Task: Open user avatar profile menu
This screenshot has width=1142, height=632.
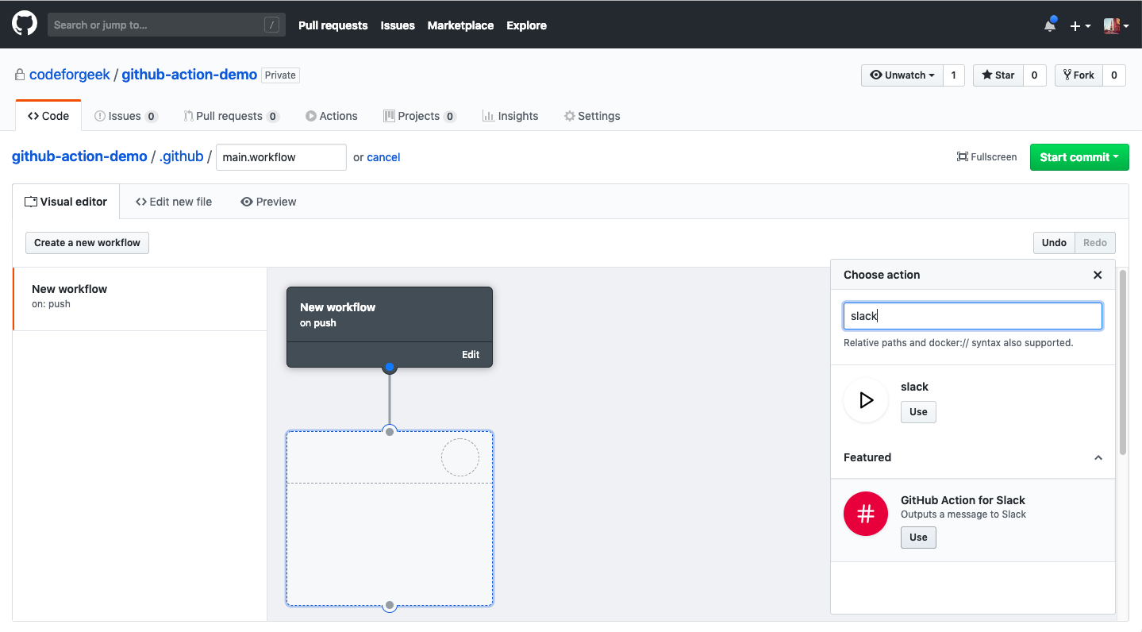Action: point(1116,25)
